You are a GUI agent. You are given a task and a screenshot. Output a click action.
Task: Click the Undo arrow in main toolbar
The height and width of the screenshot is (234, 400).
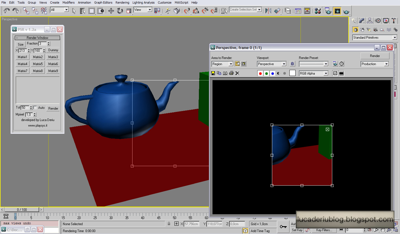tap(7, 11)
